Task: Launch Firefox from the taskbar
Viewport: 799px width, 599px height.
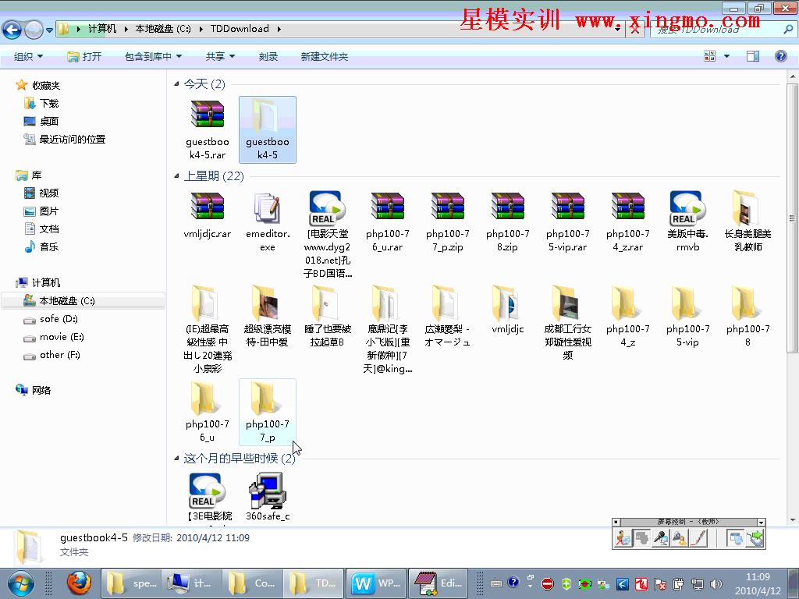Action: click(80, 583)
